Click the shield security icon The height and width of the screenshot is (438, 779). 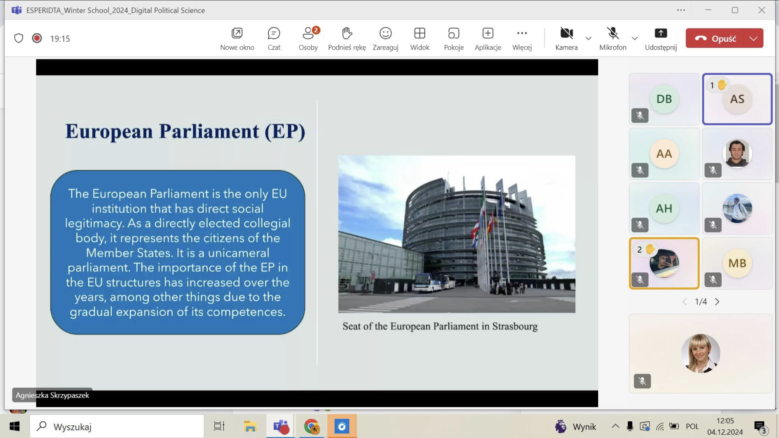[x=19, y=38]
